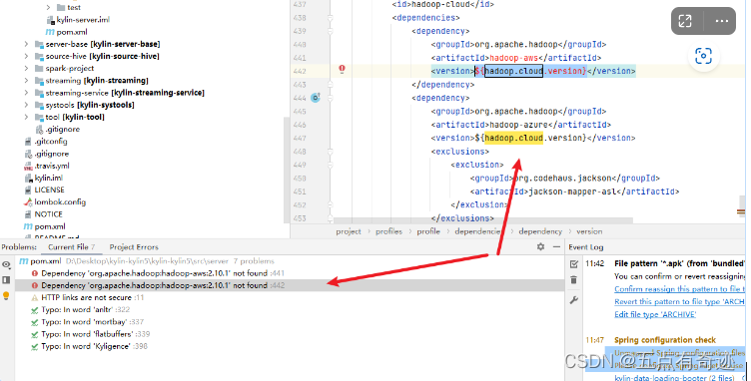Click 'Confirm reassign this pattern' link
Viewport: 751px width, 381px height.
680,289
